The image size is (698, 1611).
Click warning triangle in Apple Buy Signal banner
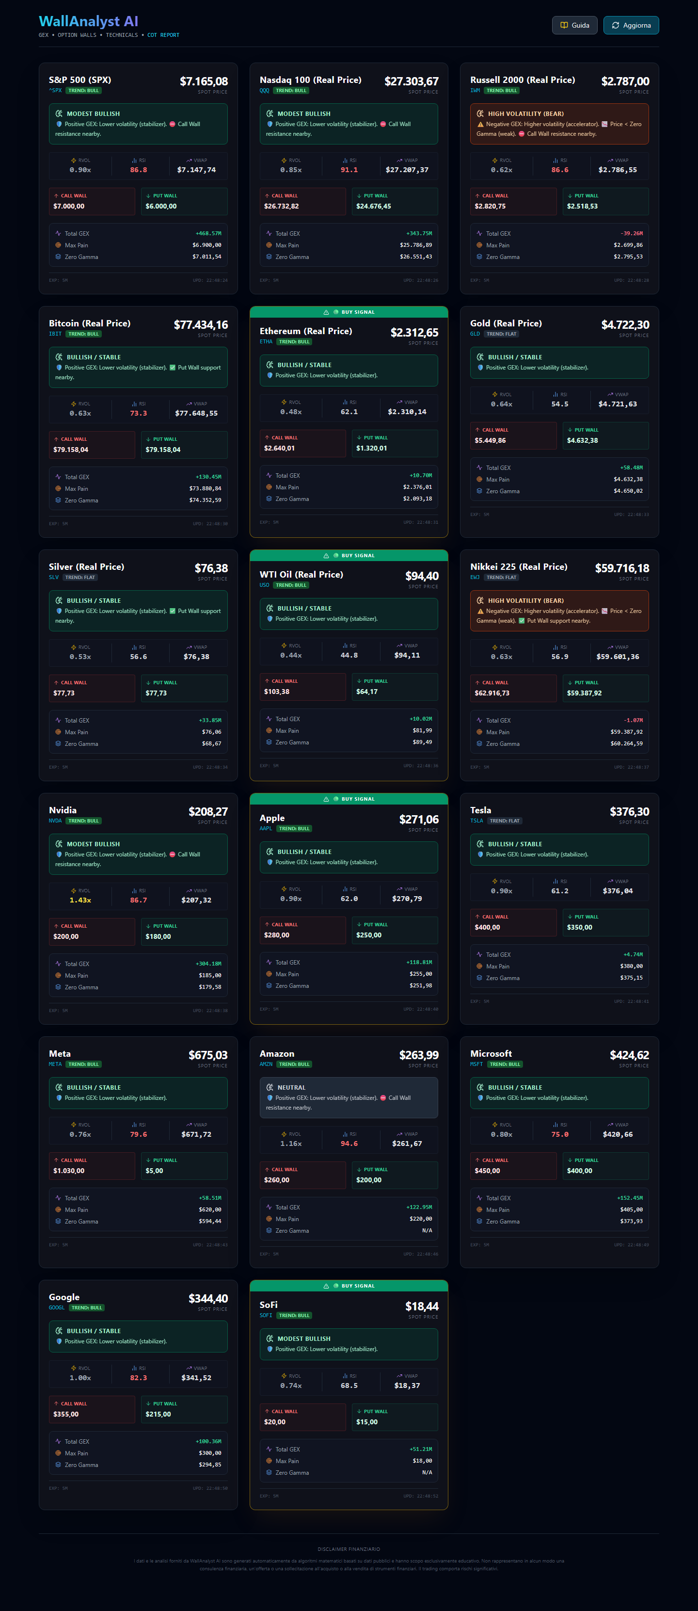[x=326, y=799]
